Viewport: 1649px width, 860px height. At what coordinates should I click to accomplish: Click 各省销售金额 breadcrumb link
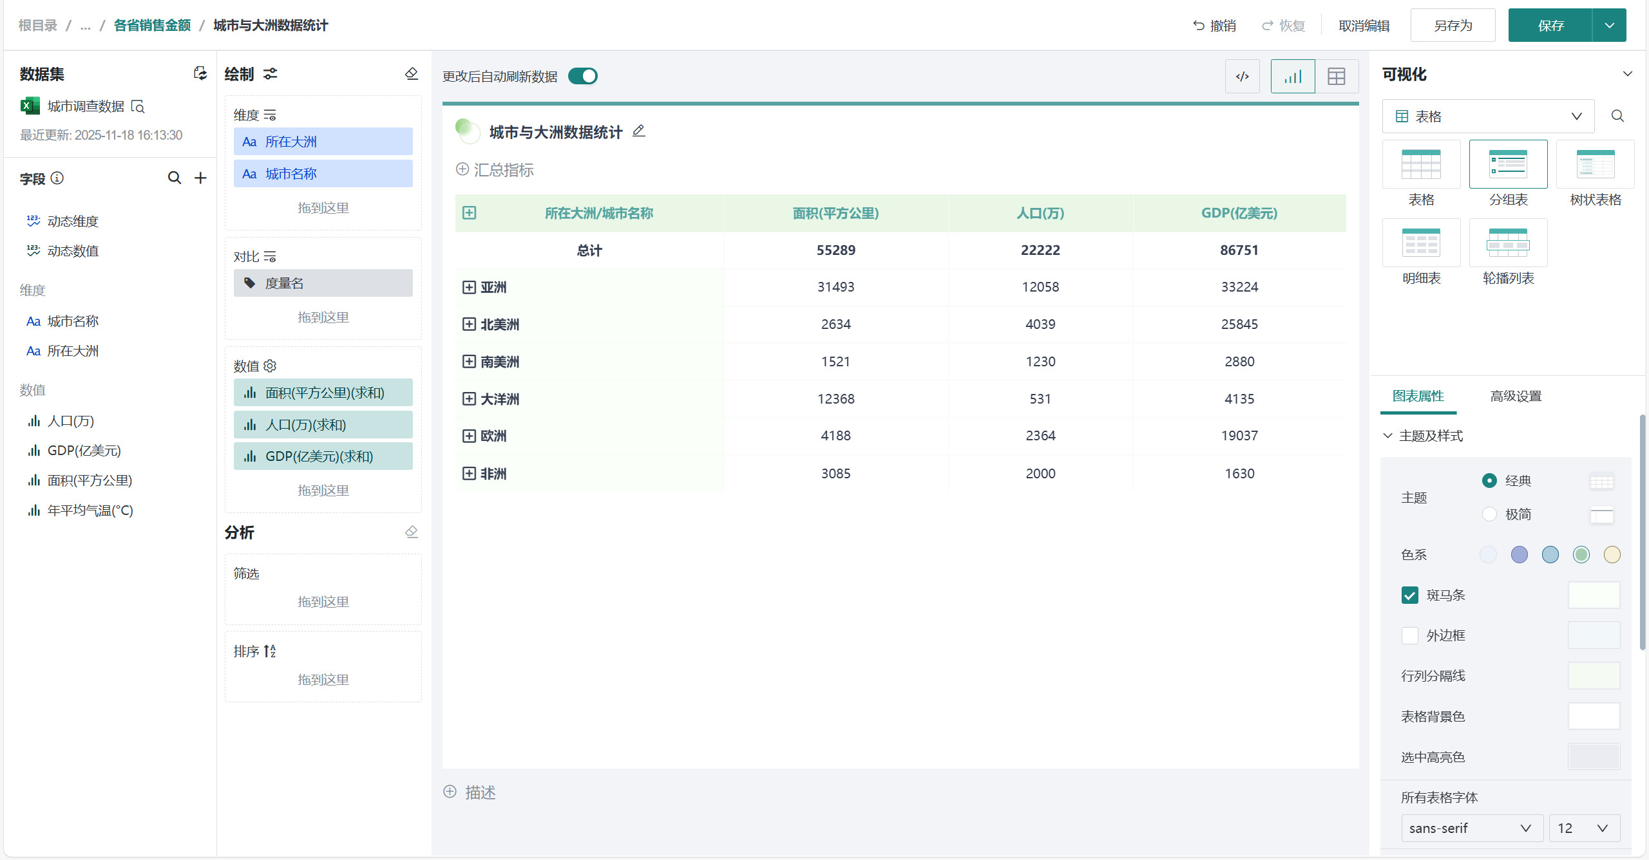152,25
